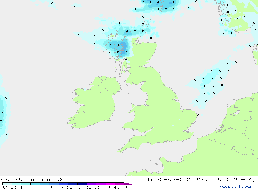
Task: Click the legend scale label reading 50
Action: tap(126, 187)
